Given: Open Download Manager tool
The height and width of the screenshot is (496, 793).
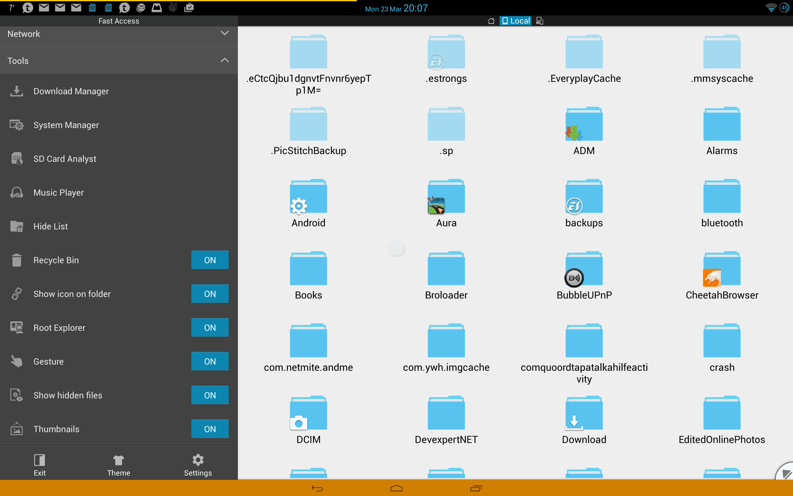Looking at the screenshot, I should pyautogui.click(x=119, y=91).
